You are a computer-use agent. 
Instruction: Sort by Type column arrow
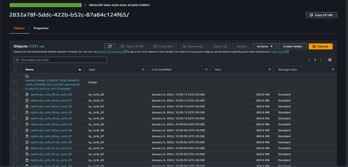click(x=143, y=69)
